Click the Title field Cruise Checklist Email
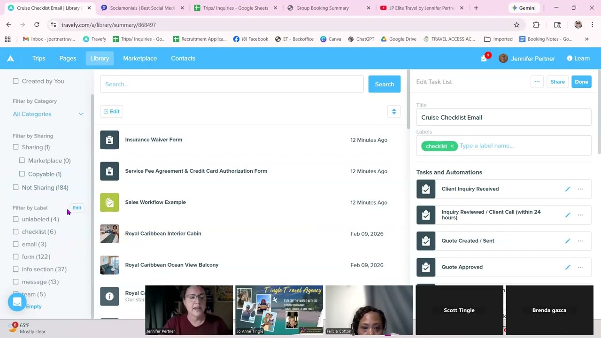Viewport: 601px width, 338px height. pos(504,117)
